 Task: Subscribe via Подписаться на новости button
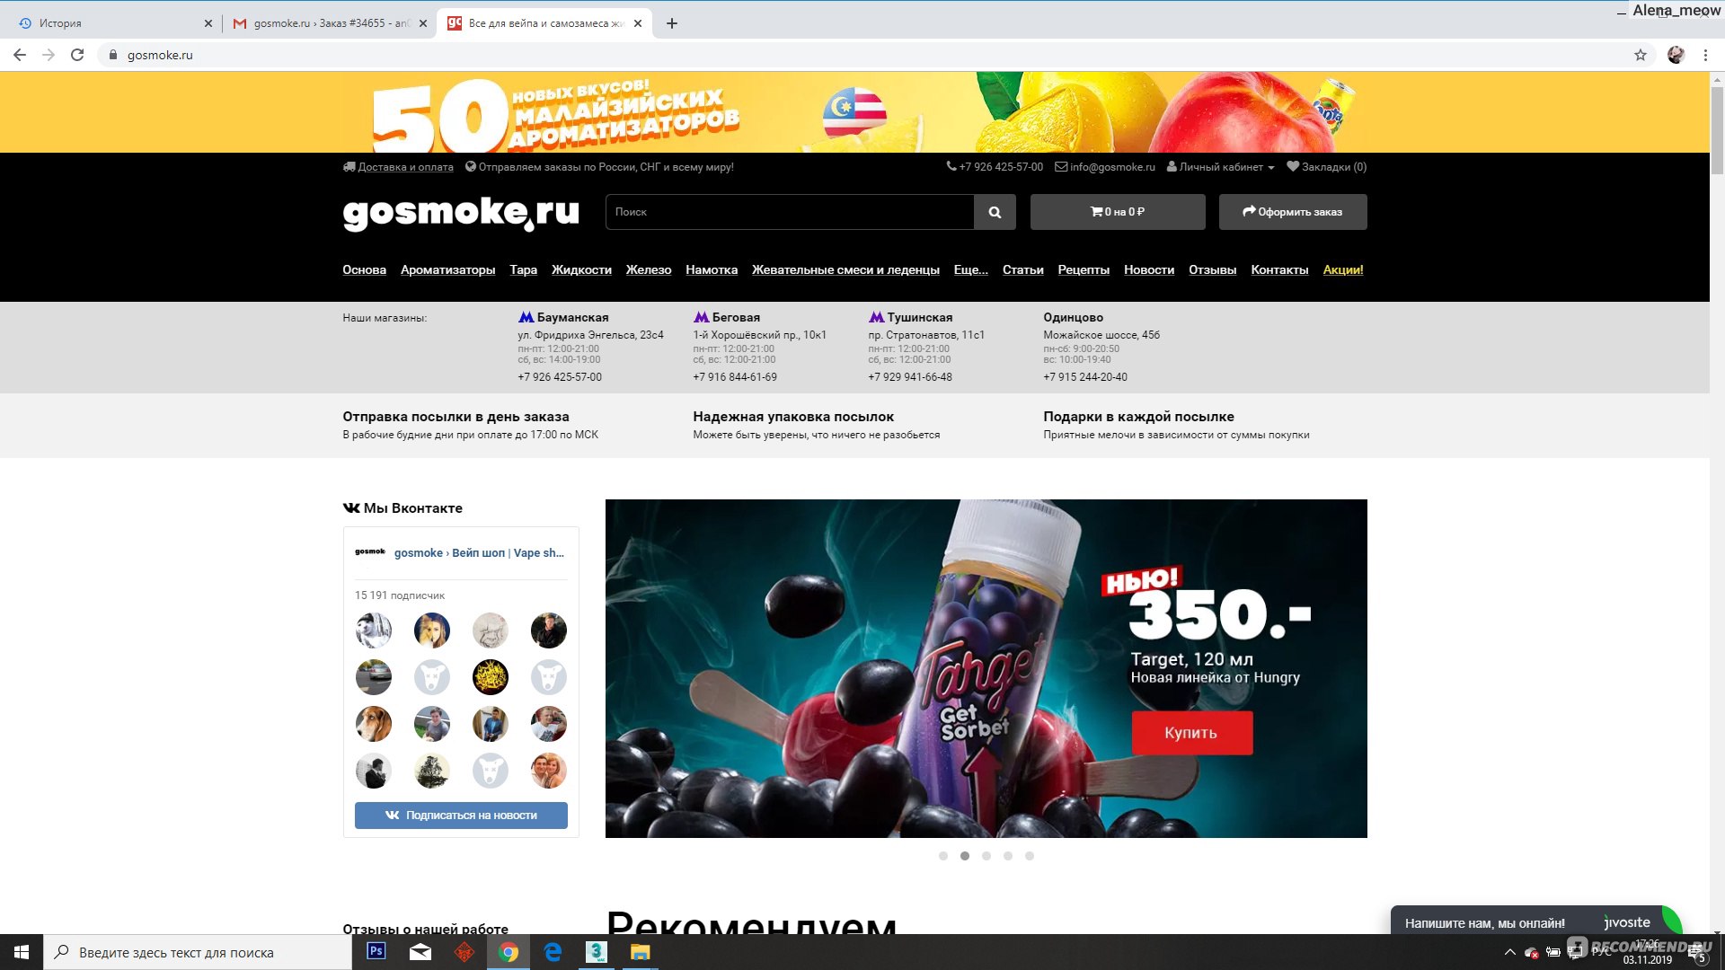click(461, 816)
